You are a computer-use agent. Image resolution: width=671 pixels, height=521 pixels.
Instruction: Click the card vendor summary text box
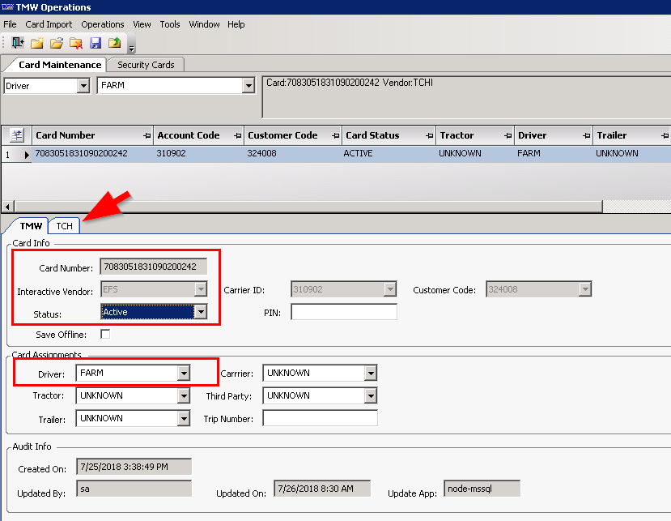pyautogui.click(x=466, y=97)
